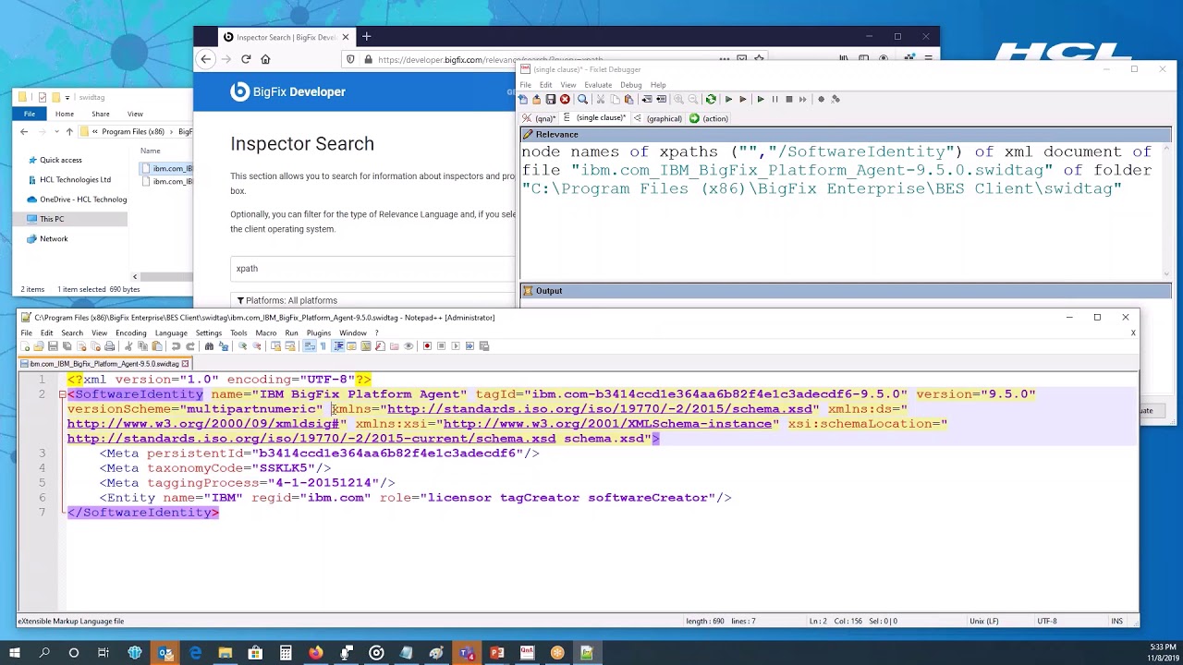
Task: Click the pause button in Fixlet Debugger toolbar
Action: (x=774, y=100)
